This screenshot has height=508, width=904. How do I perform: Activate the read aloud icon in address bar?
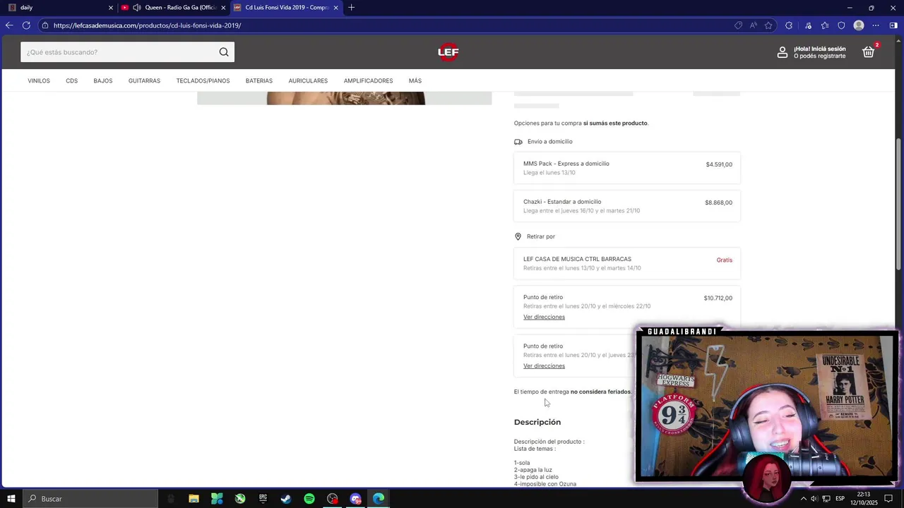coord(754,25)
